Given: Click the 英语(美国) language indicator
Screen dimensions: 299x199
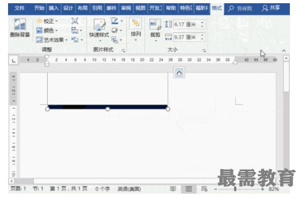Looking at the screenshot, I should 129,189.
